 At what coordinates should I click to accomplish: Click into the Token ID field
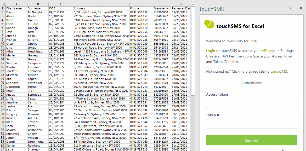pyautogui.click(x=251, y=124)
